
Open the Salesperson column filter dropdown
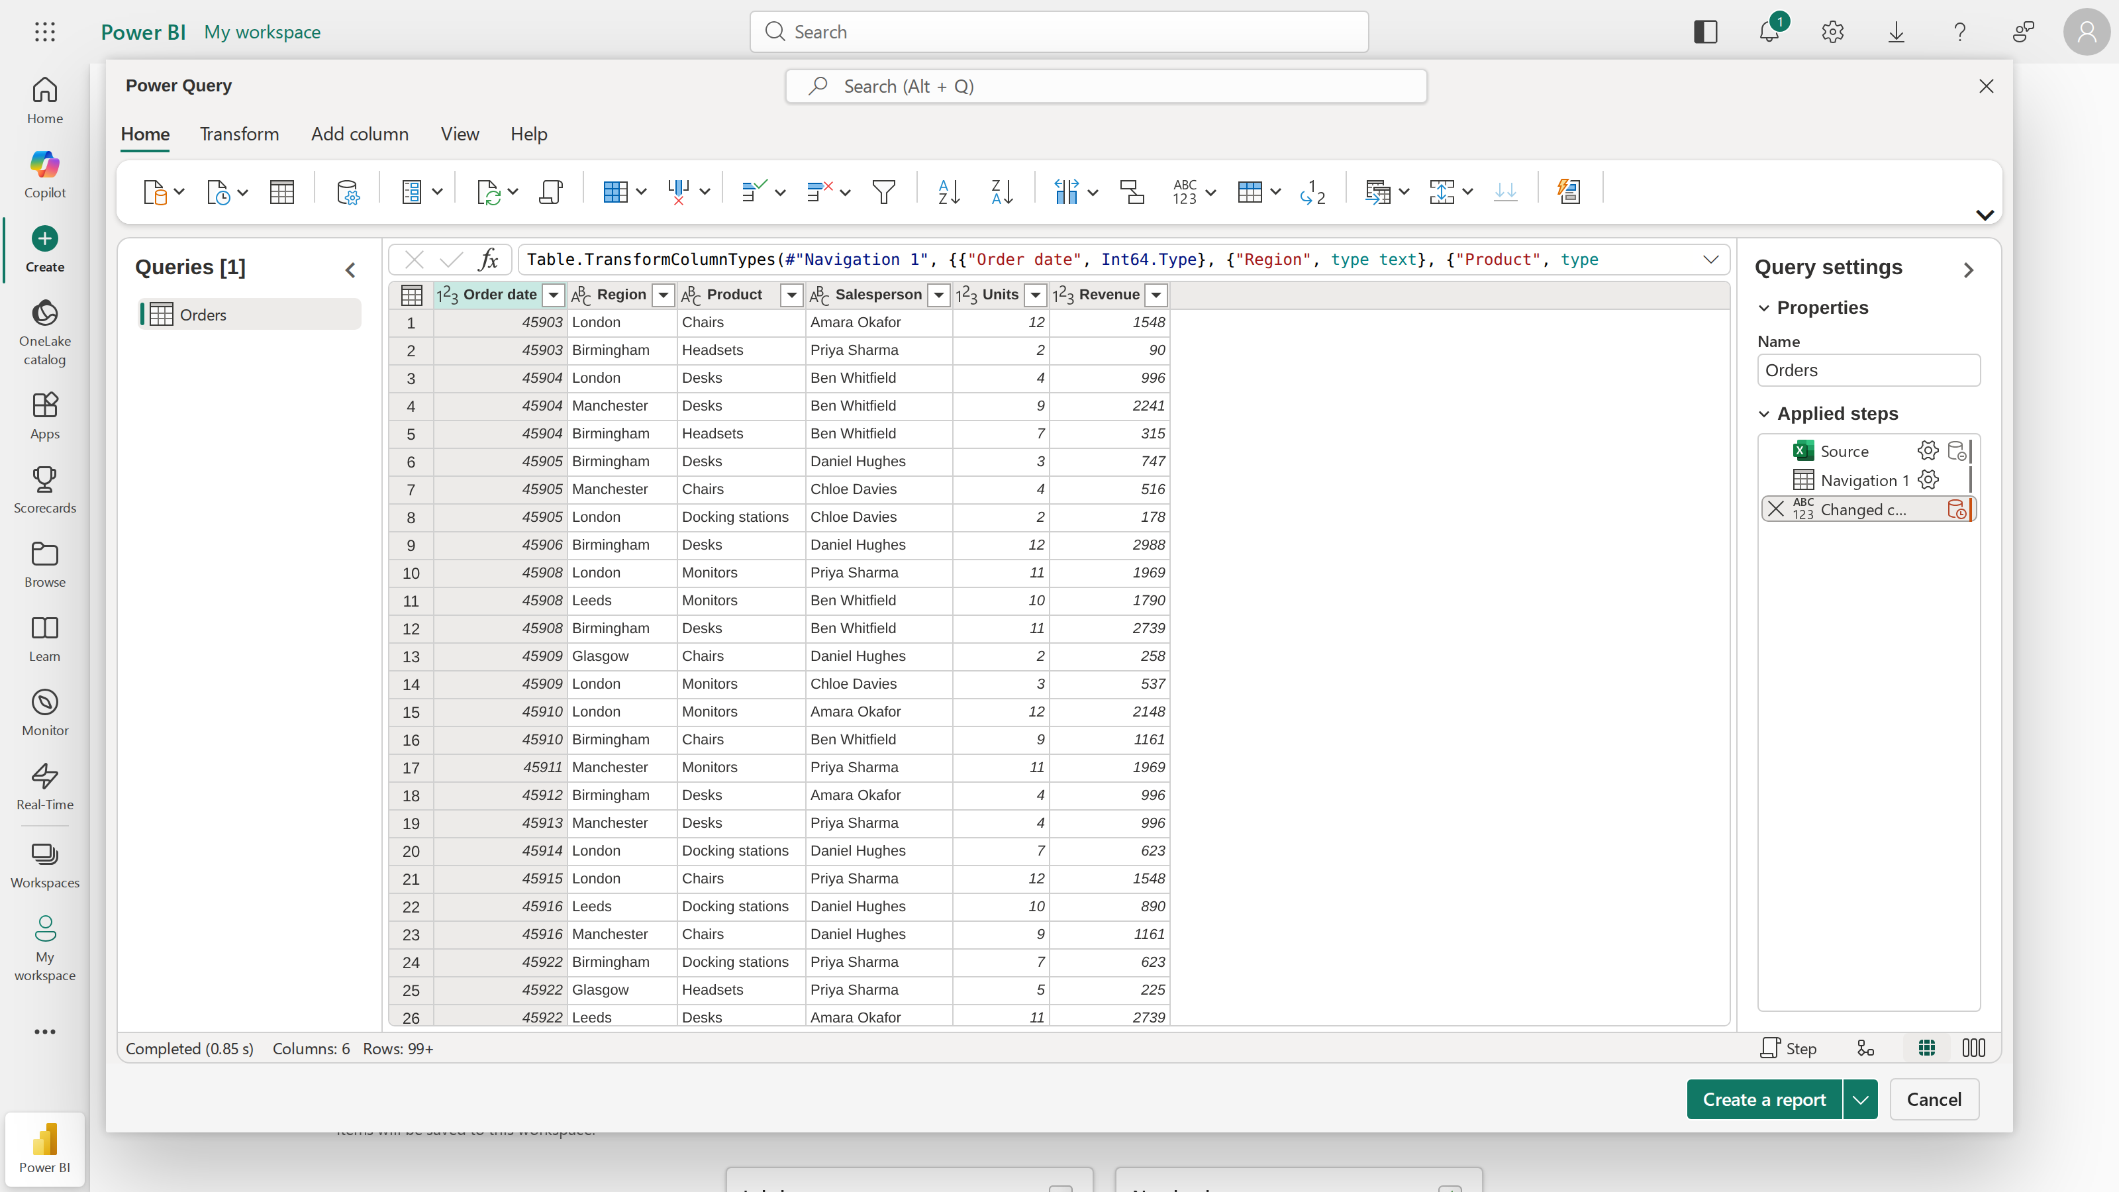tap(938, 295)
